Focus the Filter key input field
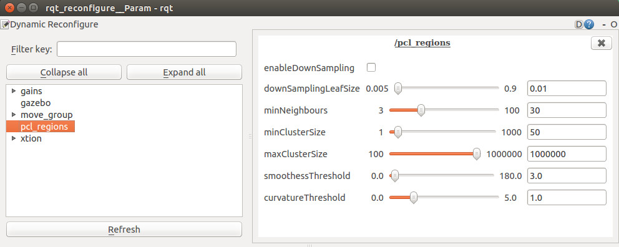The image size is (619, 247). tap(147, 49)
